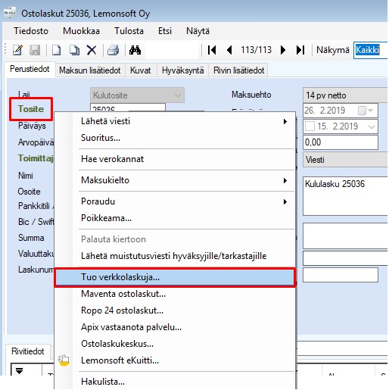Click the Kululasku 25036 message field
The height and width of the screenshot is (390, 389).
click(345, 196)
